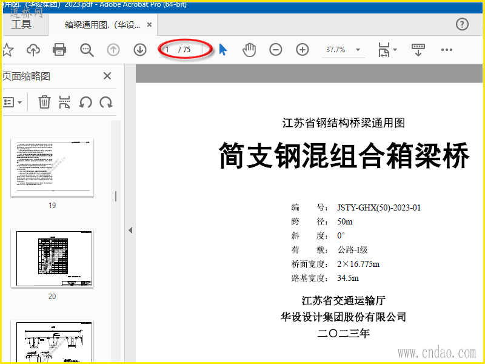Go to previous page arrow

coord(113,50)
